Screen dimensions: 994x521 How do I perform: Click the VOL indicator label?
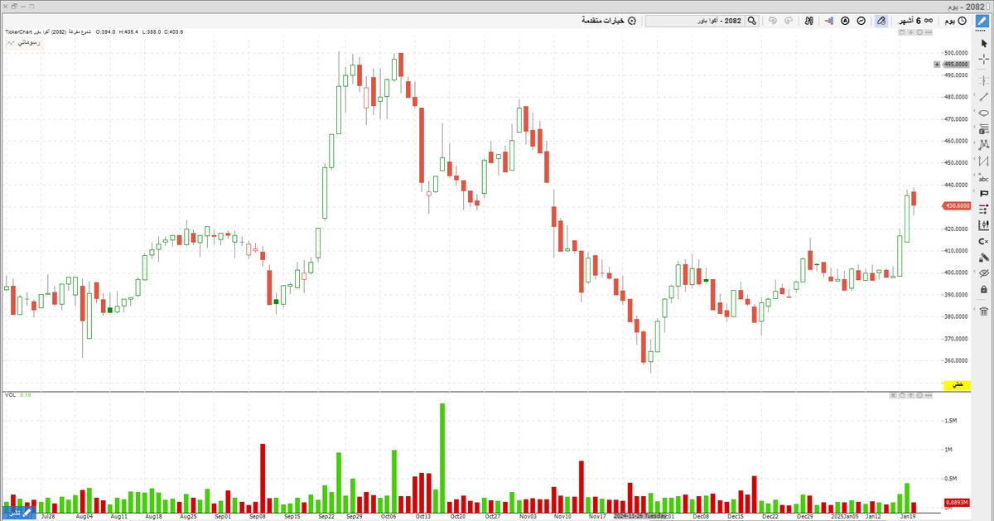tap(11, 395)
